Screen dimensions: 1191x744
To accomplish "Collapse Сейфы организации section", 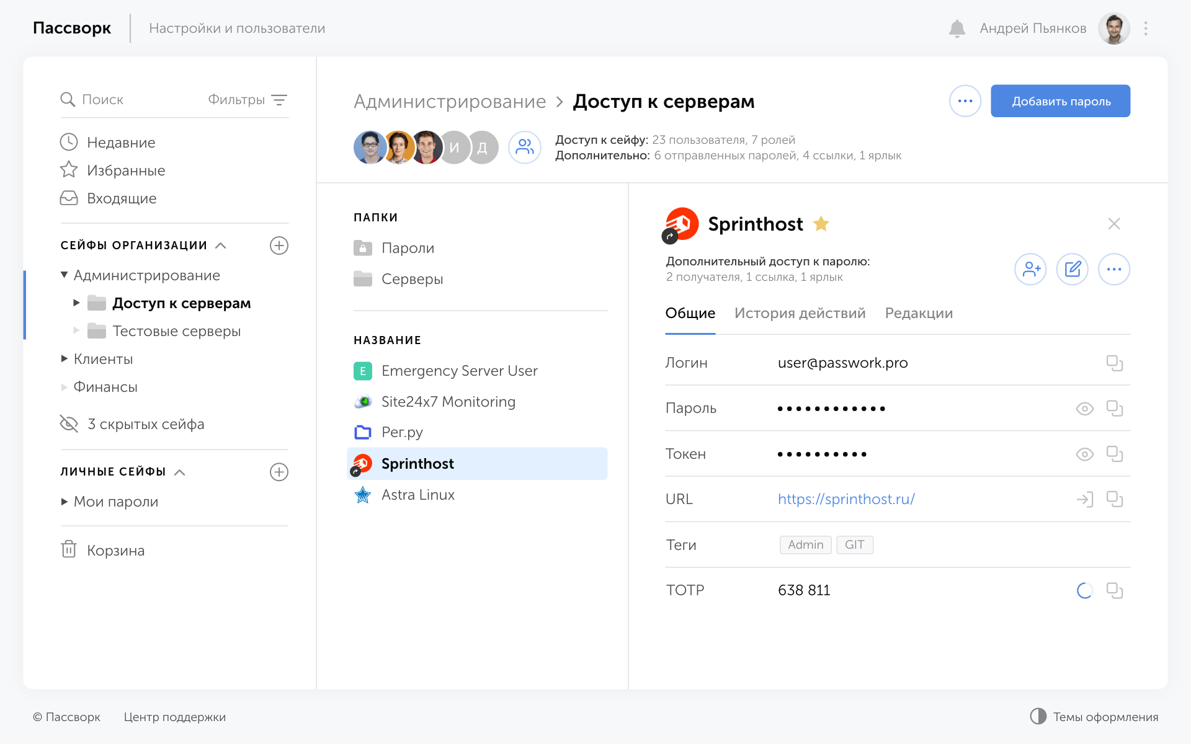I will coord(220,246).
